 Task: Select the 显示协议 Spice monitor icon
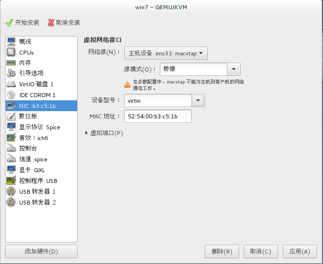pos(11,127)
